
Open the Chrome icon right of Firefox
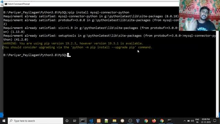pos(162,121)
